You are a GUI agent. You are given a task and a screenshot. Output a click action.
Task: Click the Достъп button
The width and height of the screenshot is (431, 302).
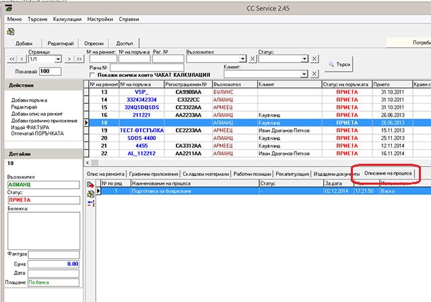(x=124, y=43)
